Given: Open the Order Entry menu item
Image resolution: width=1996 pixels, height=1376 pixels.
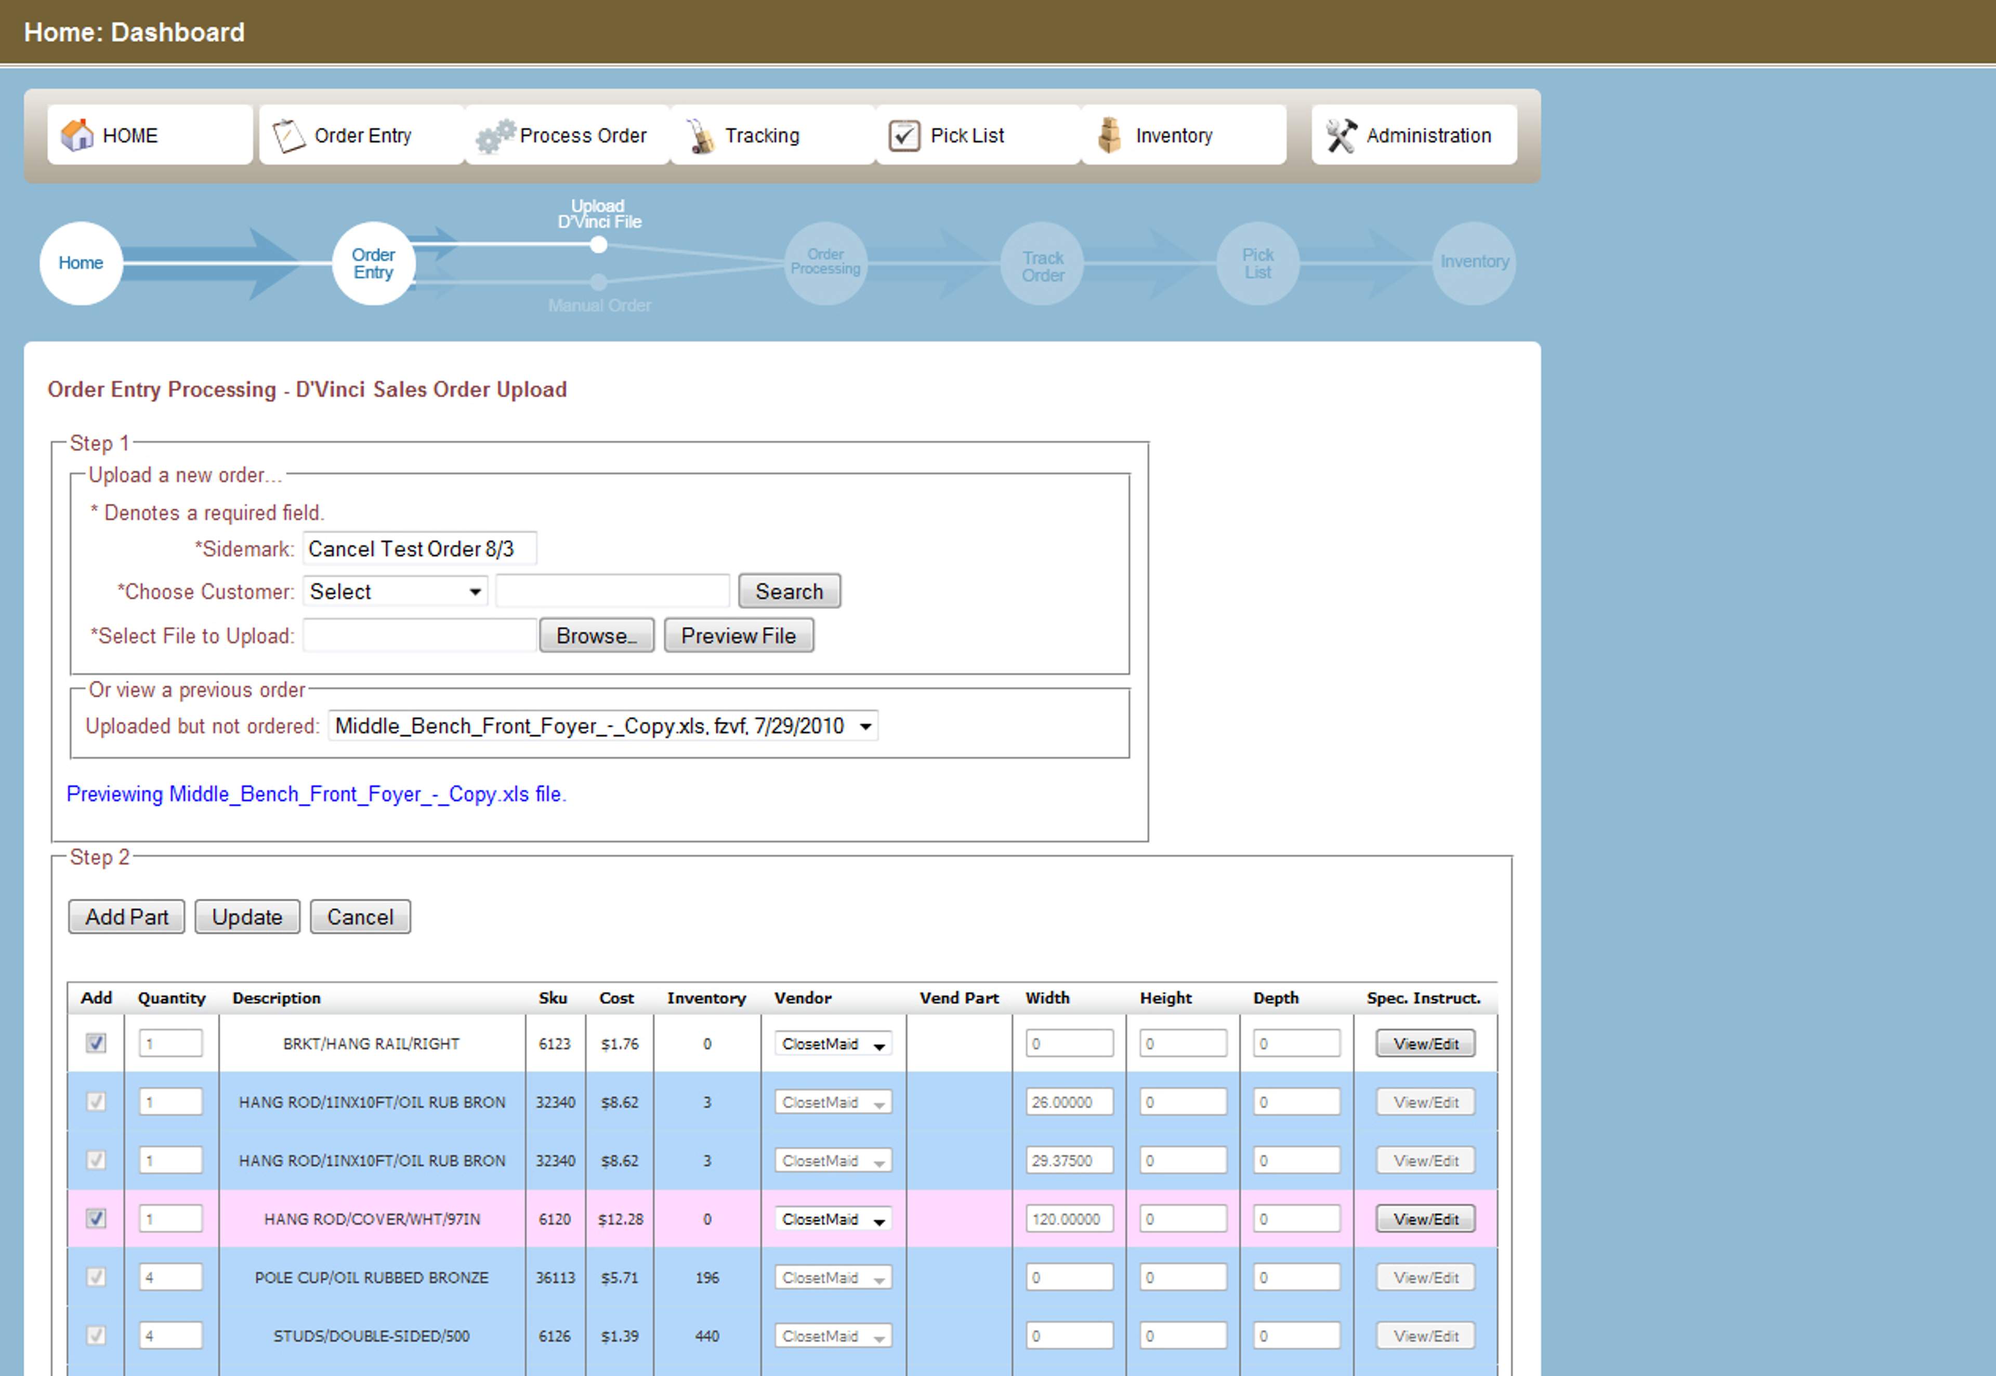Looking at the screenshot, I should point(361,135).
